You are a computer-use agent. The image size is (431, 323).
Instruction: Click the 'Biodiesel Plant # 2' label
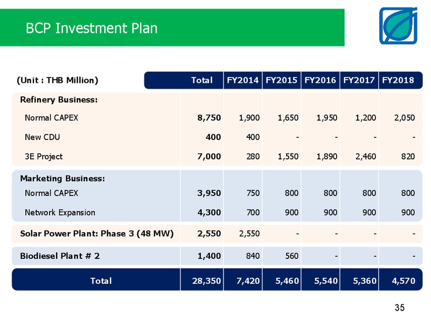[60, 256]
